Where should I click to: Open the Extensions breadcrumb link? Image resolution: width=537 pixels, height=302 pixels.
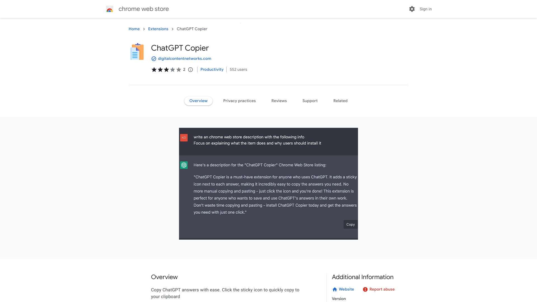pyautogui.click(x=158, y=29)
